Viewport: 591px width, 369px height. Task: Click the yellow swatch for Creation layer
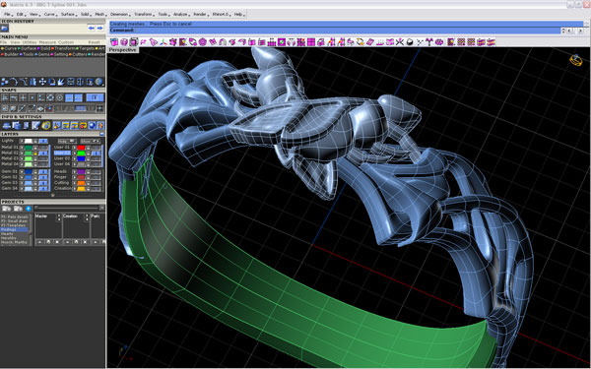[x=82, y=189]
